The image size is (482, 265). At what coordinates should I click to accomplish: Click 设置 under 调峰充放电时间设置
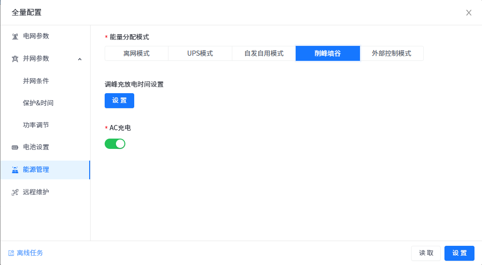[x=119, y=101]
